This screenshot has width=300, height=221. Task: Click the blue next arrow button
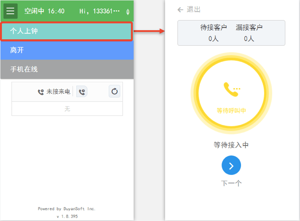(231, 165)
